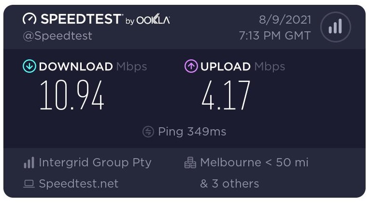Viewport: 369px width, 203px height.
Task: Click the laptop icon beside Speedtest.net
Action: pos(29,184)
